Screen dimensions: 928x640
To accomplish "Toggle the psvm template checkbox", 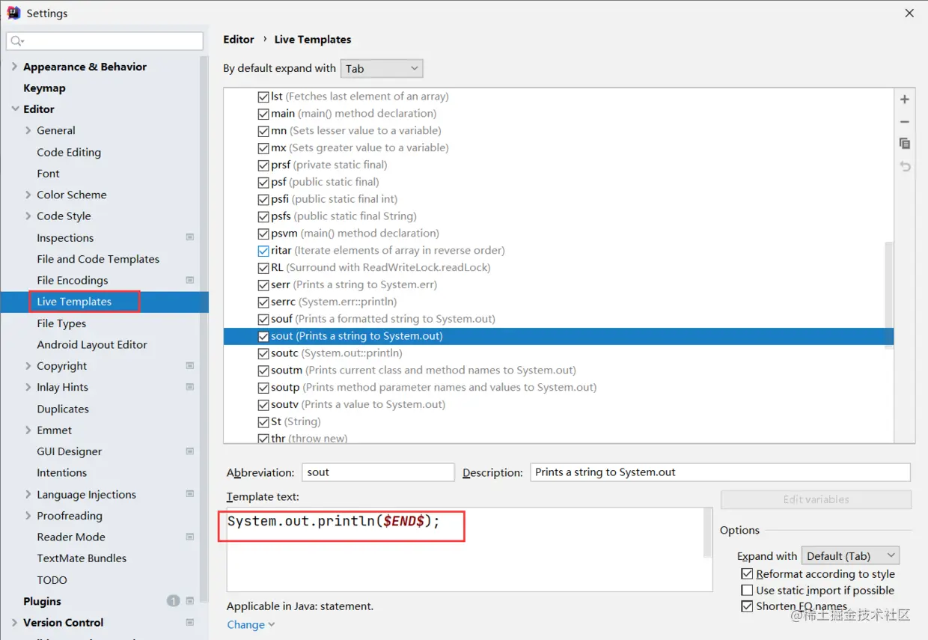I will (x=263, y=234).
